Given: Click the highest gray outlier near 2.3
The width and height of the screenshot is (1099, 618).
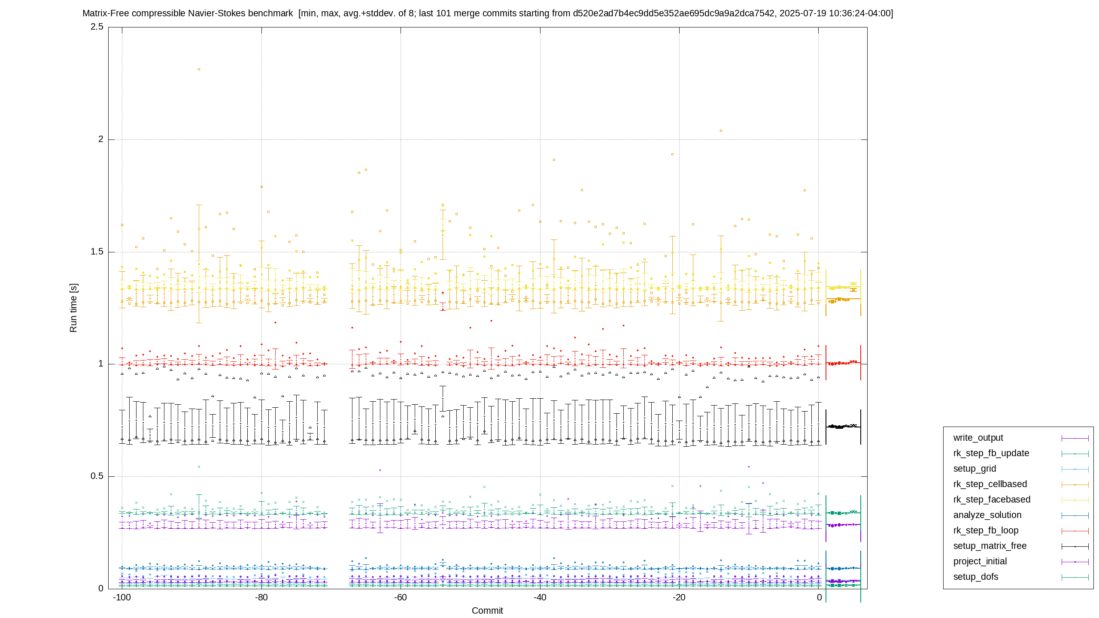Looking at the screenshot, I should pos(199,69).
